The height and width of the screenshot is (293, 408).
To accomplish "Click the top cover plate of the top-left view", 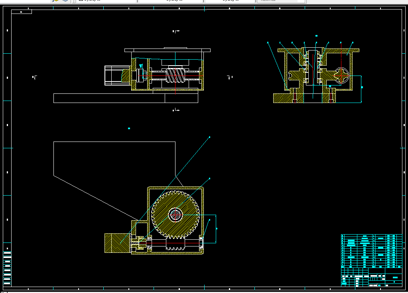I will pyautogui.click(x=168, y=50).
